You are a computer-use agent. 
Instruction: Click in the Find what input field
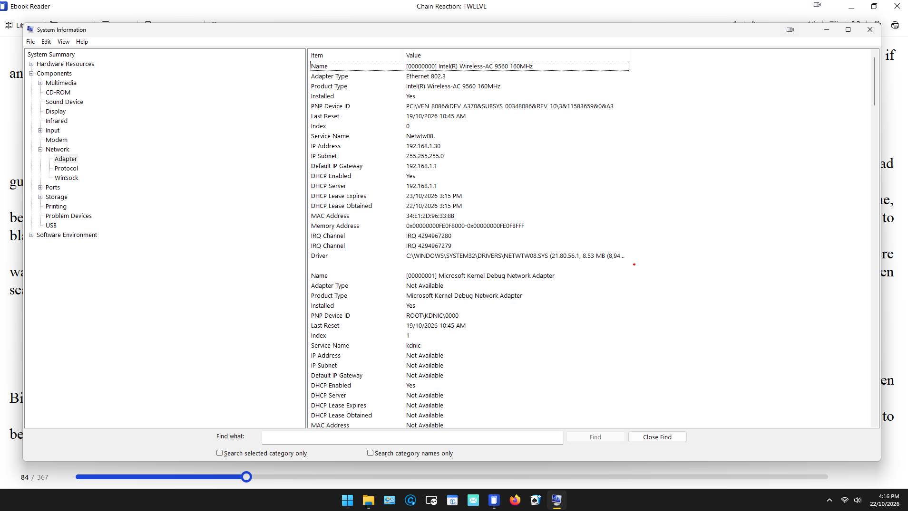tap(412, 437)
